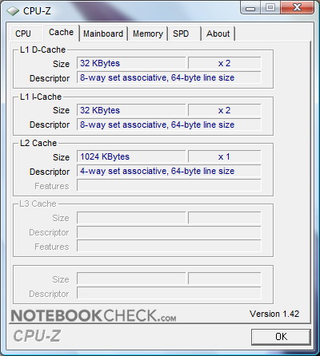
Task: Click the L1 I-Cache descriptor text
Action: [x=157, y=125]
